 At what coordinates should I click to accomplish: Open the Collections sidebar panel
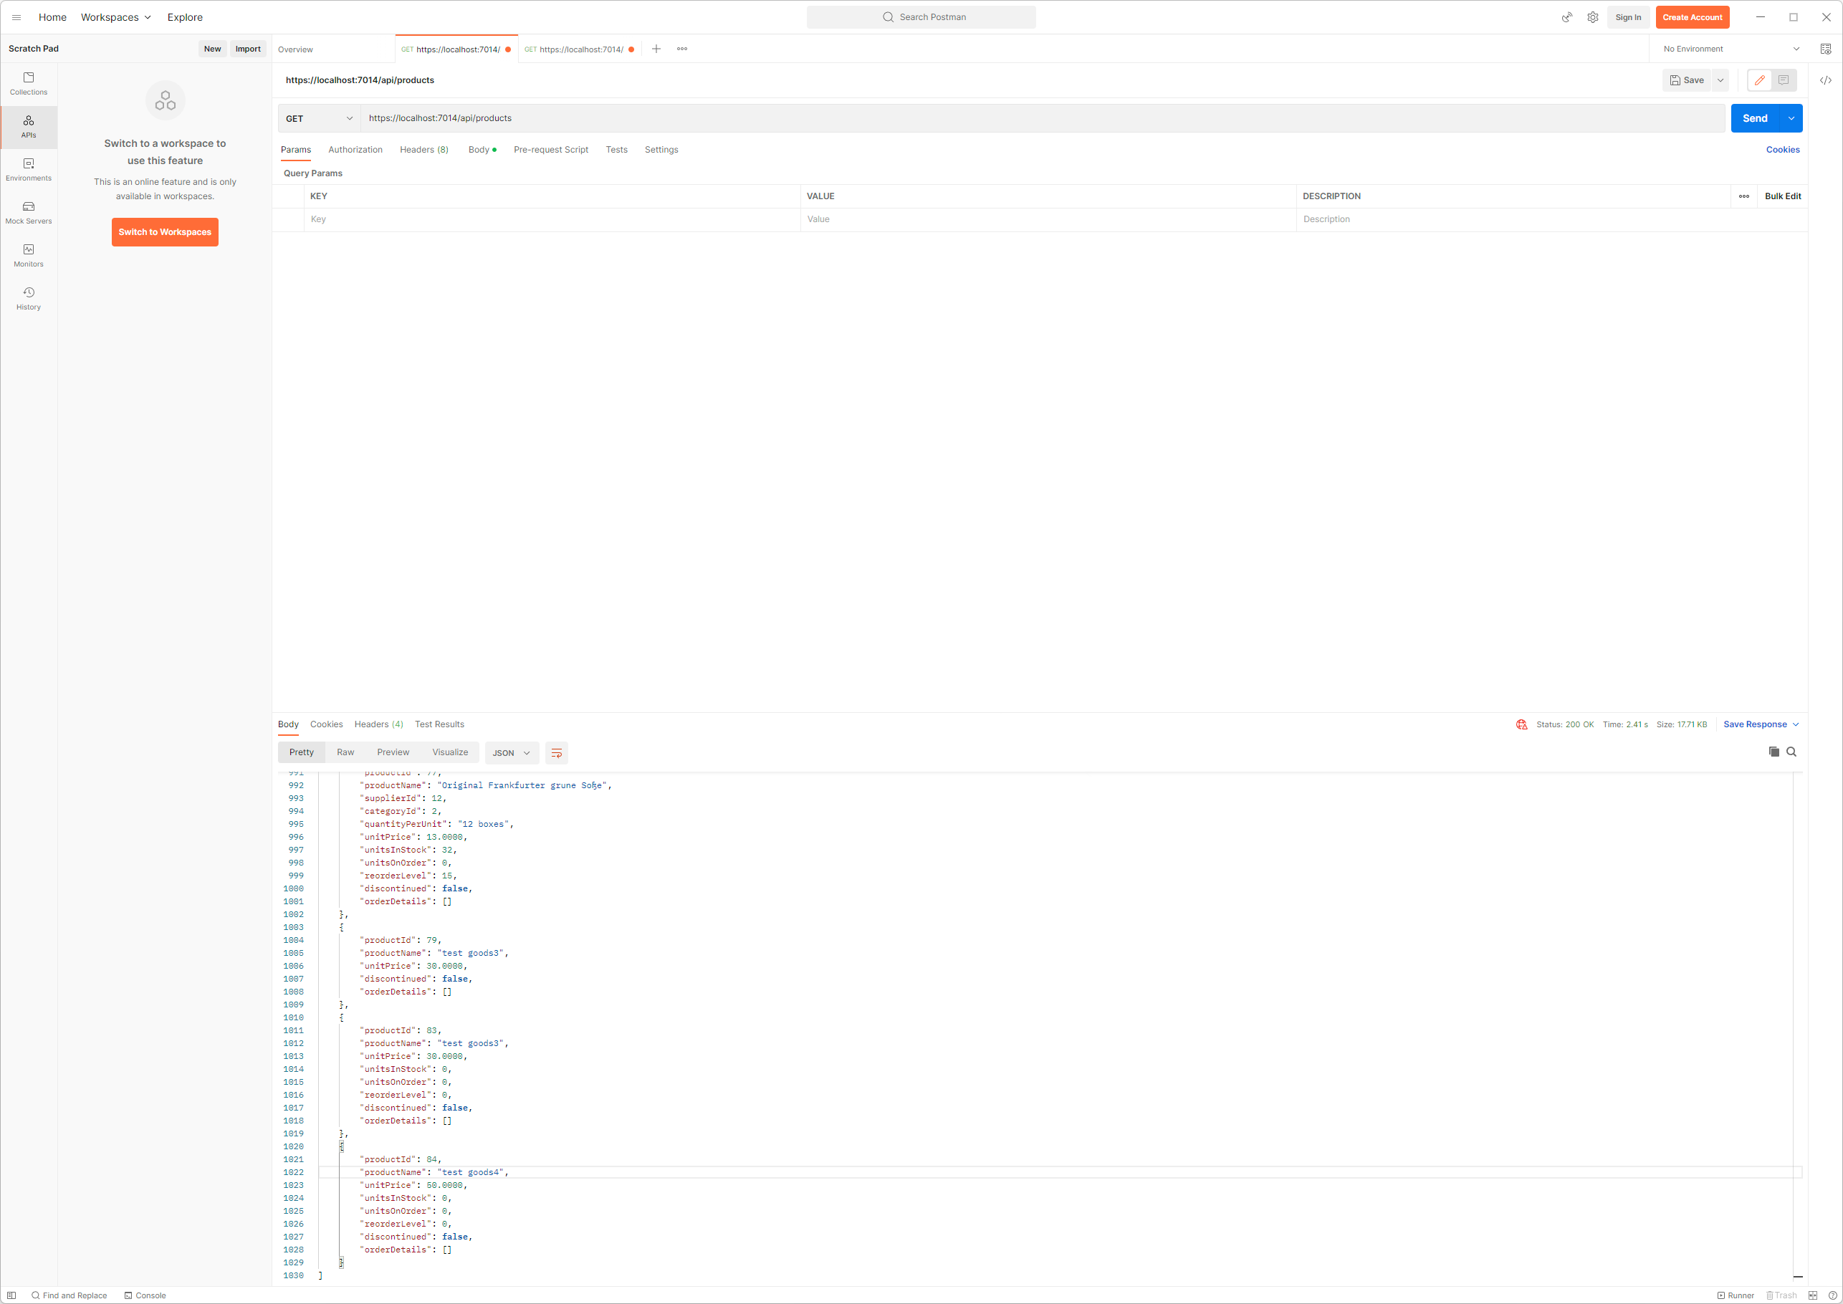(x=28, y=84)
